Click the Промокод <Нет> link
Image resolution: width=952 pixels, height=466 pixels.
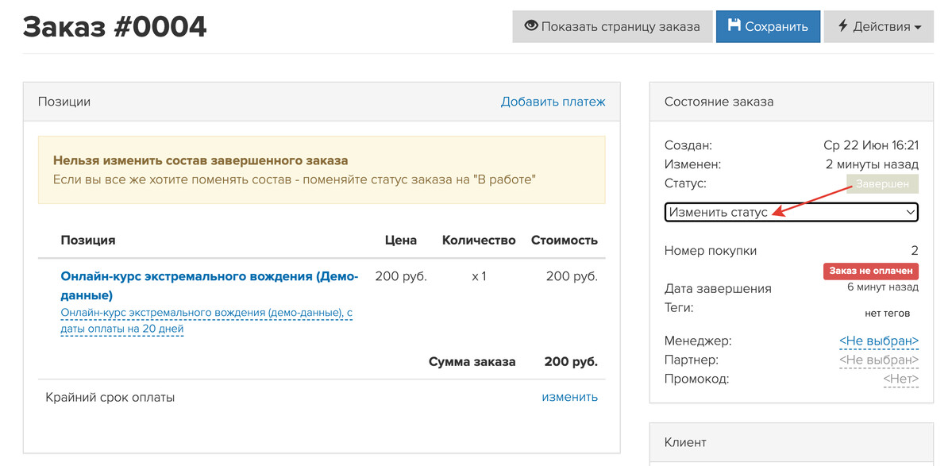point(901,379)
